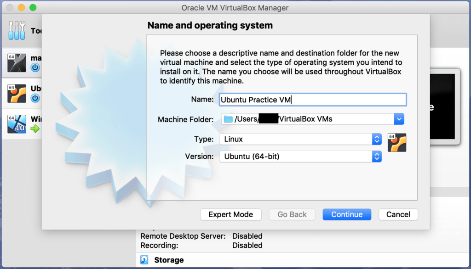Cancel the new VM dialog
The width and height of the screenshot is (471, 269).
click(398, 214)
